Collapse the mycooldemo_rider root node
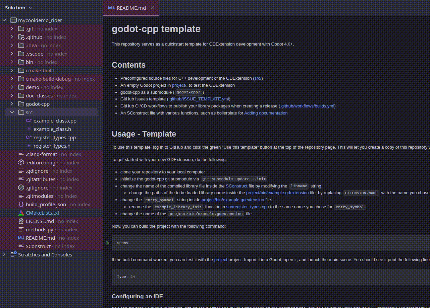 point(4,20)
